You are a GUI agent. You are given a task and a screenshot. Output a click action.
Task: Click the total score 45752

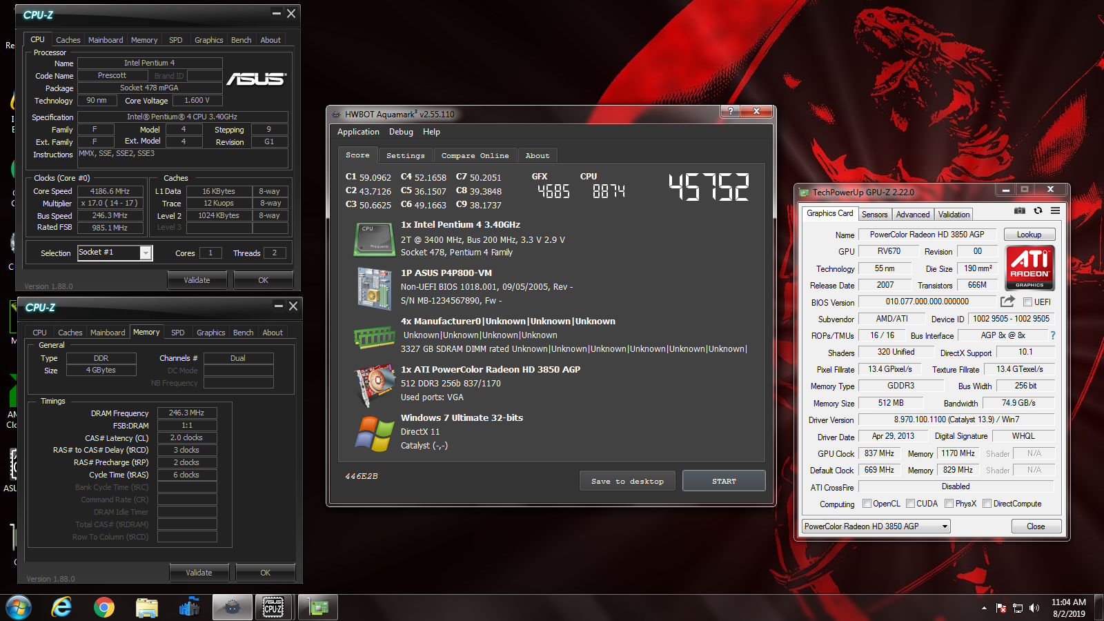coord(708,187)
